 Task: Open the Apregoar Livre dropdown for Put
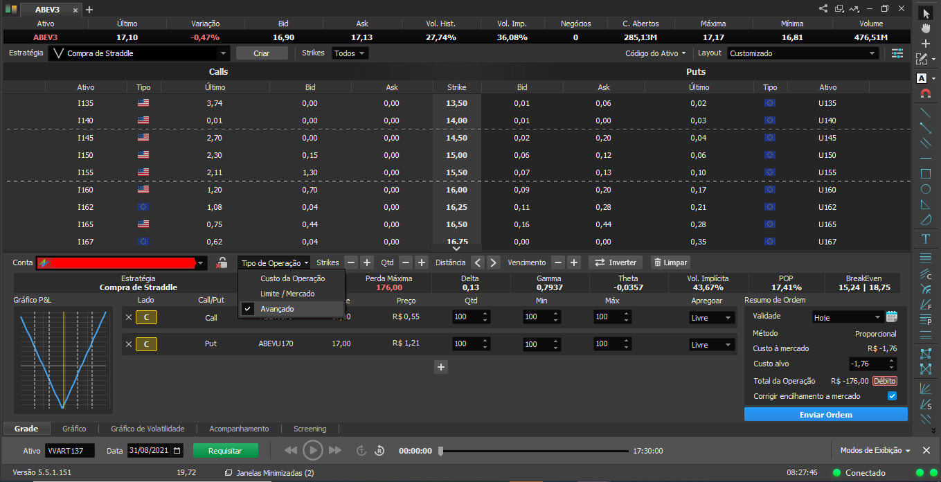(x=712, y=344)
